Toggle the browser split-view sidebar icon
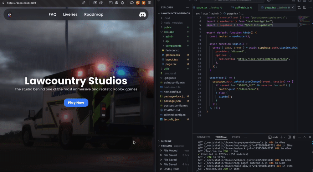Screen dimensions: 313x172 (x=150, y=3)
